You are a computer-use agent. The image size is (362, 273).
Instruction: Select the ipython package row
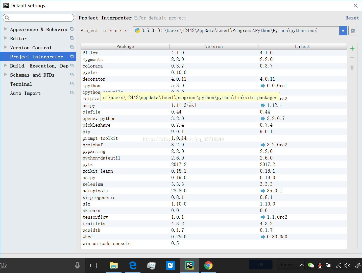point(214,86)
